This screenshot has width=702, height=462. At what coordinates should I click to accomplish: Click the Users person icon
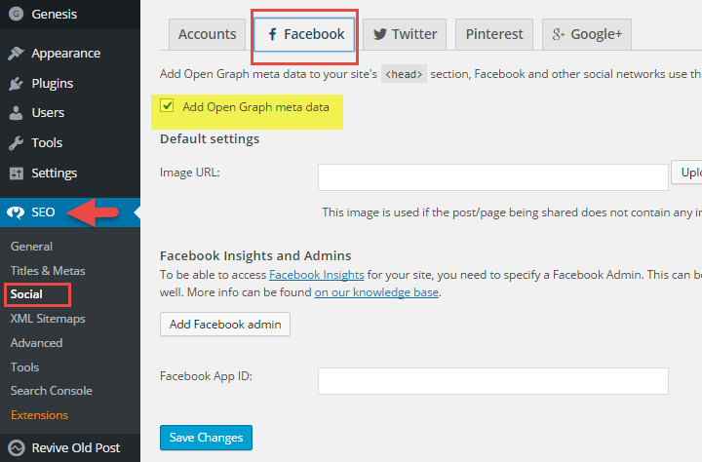(17, 113)
